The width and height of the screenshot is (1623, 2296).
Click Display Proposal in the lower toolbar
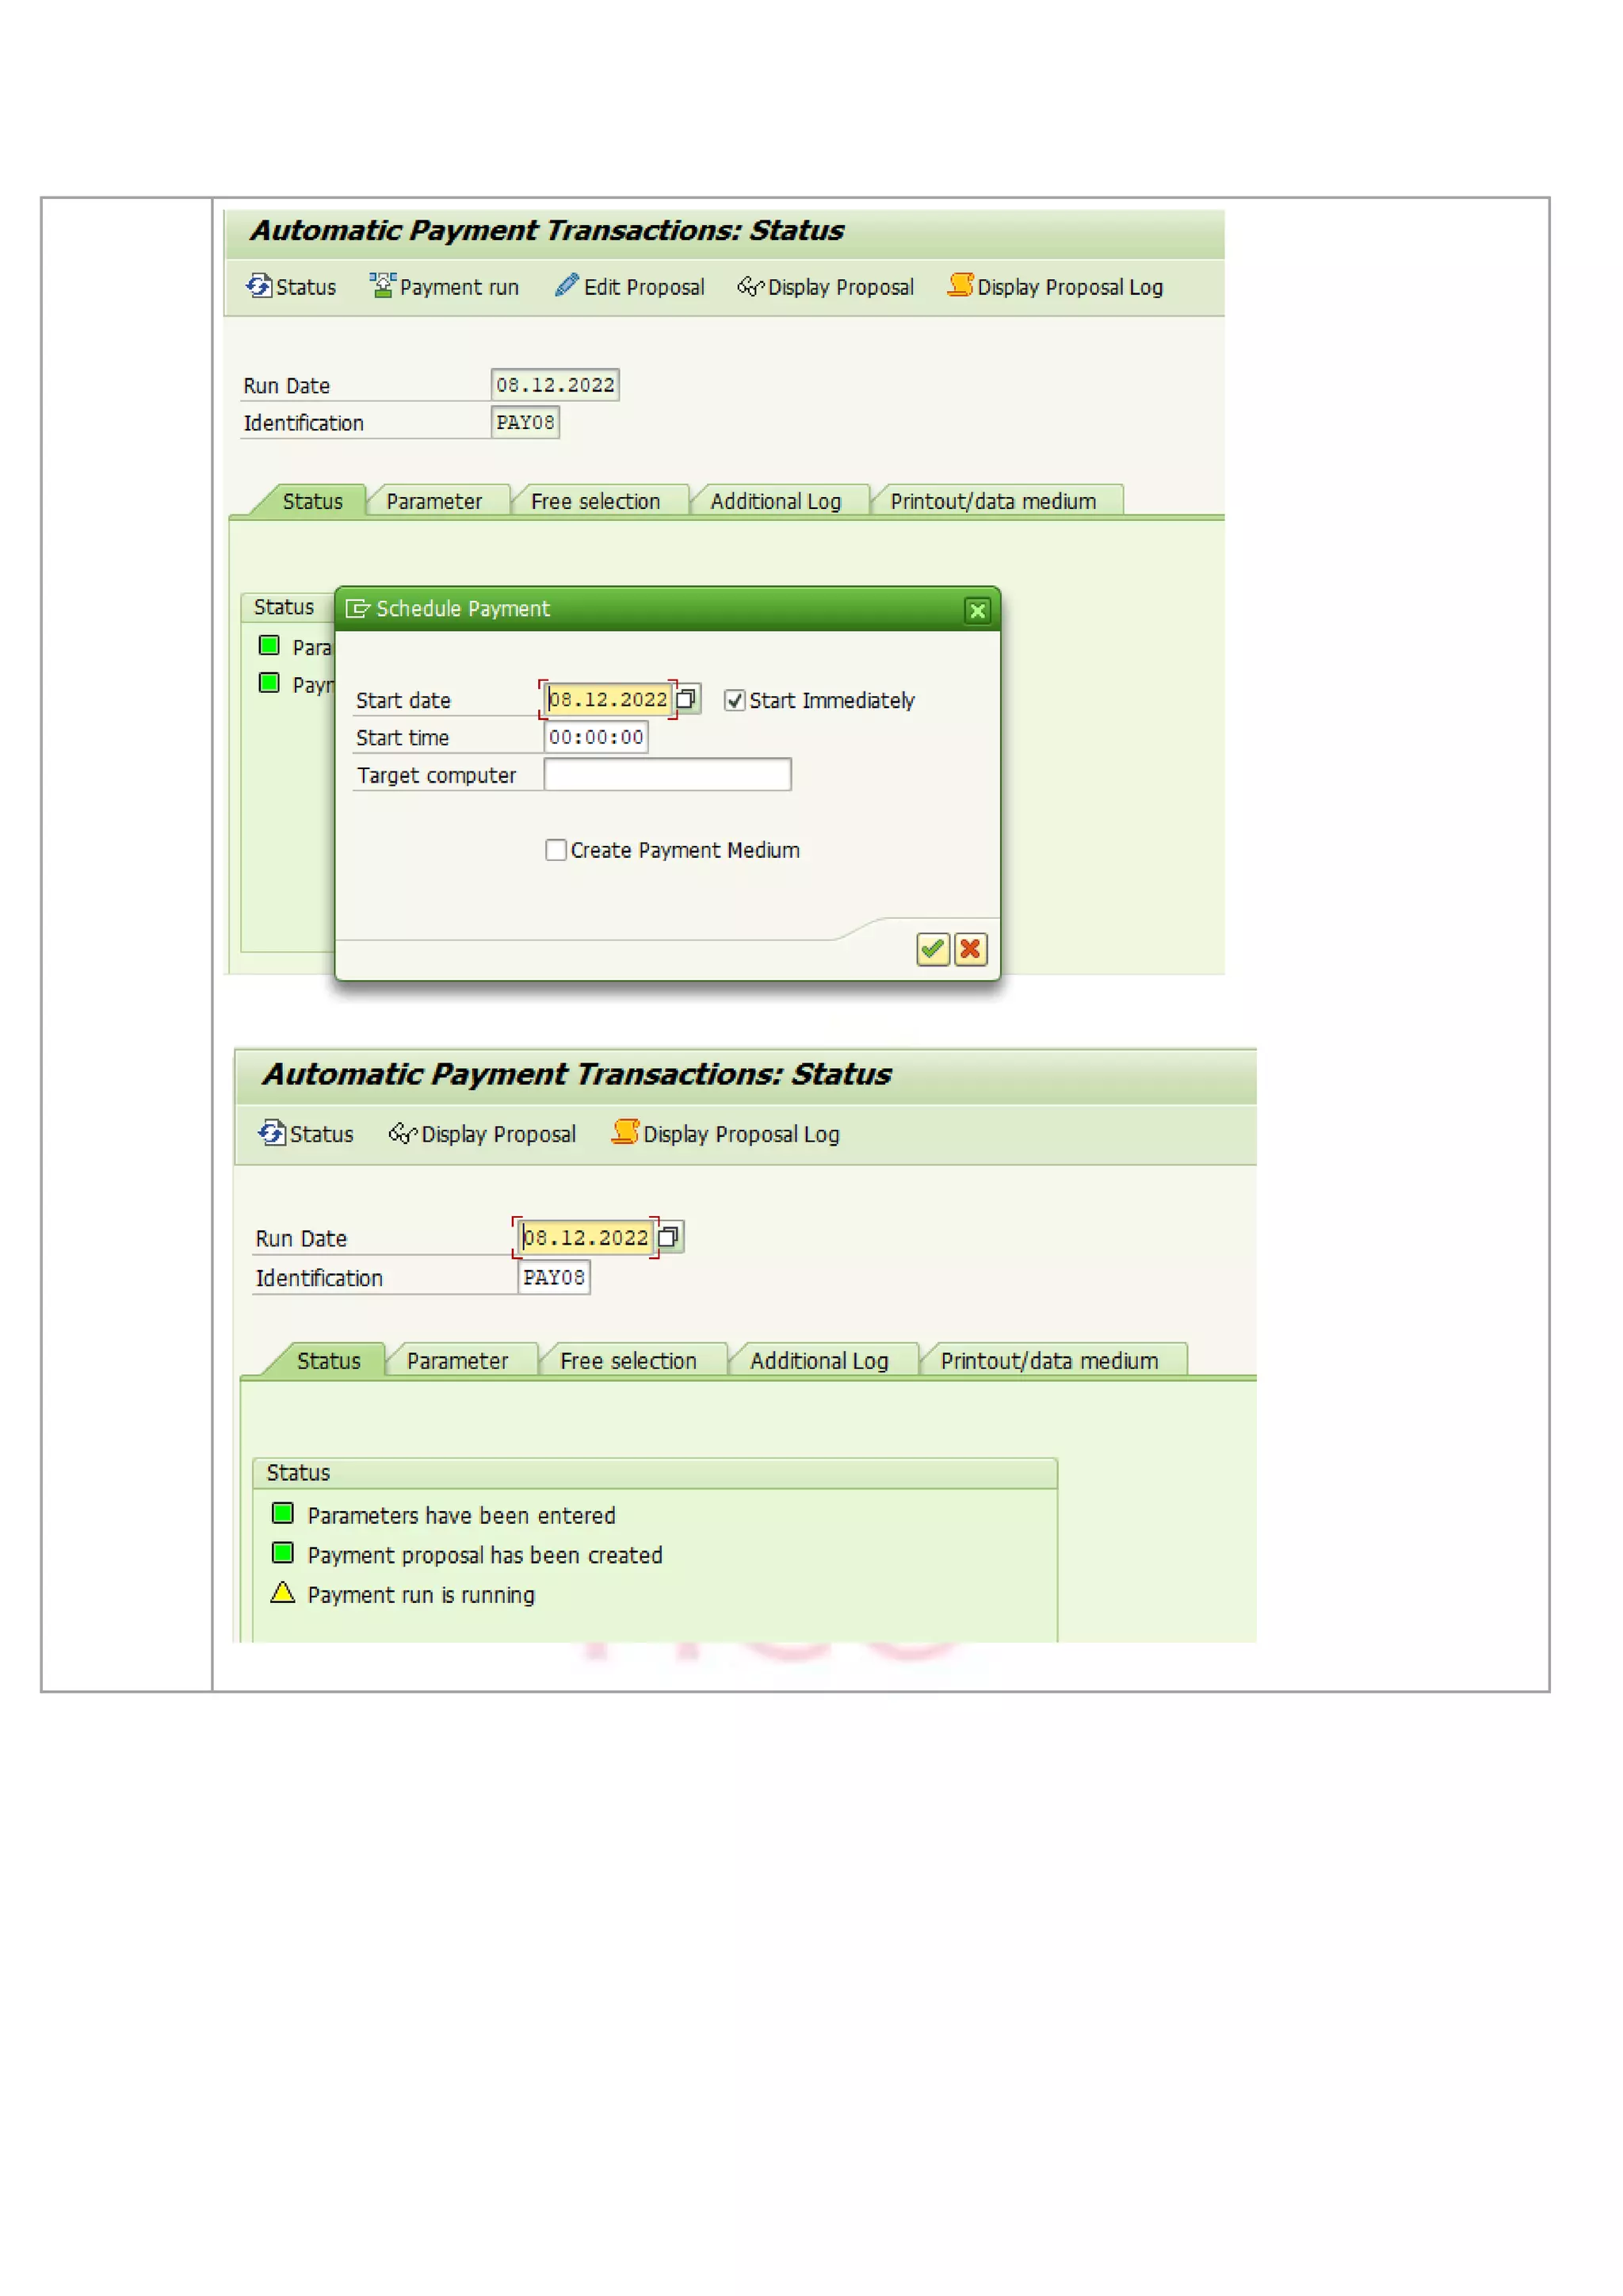483,1134
